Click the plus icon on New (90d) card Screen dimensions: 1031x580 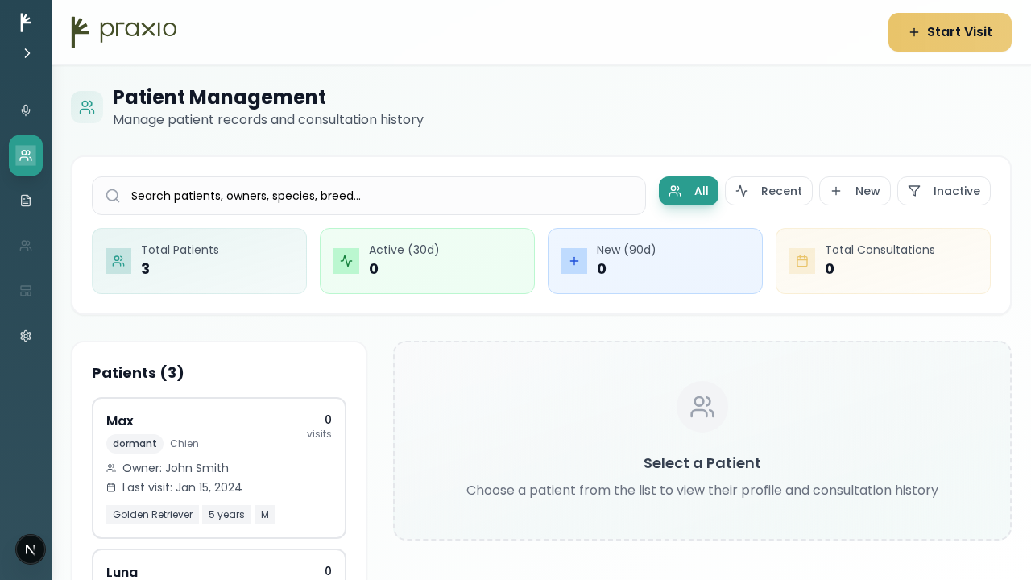tap(574, 261)
